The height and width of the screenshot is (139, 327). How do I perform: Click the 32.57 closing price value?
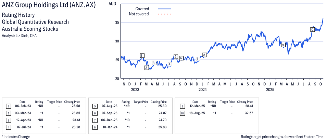click(247, 112)
